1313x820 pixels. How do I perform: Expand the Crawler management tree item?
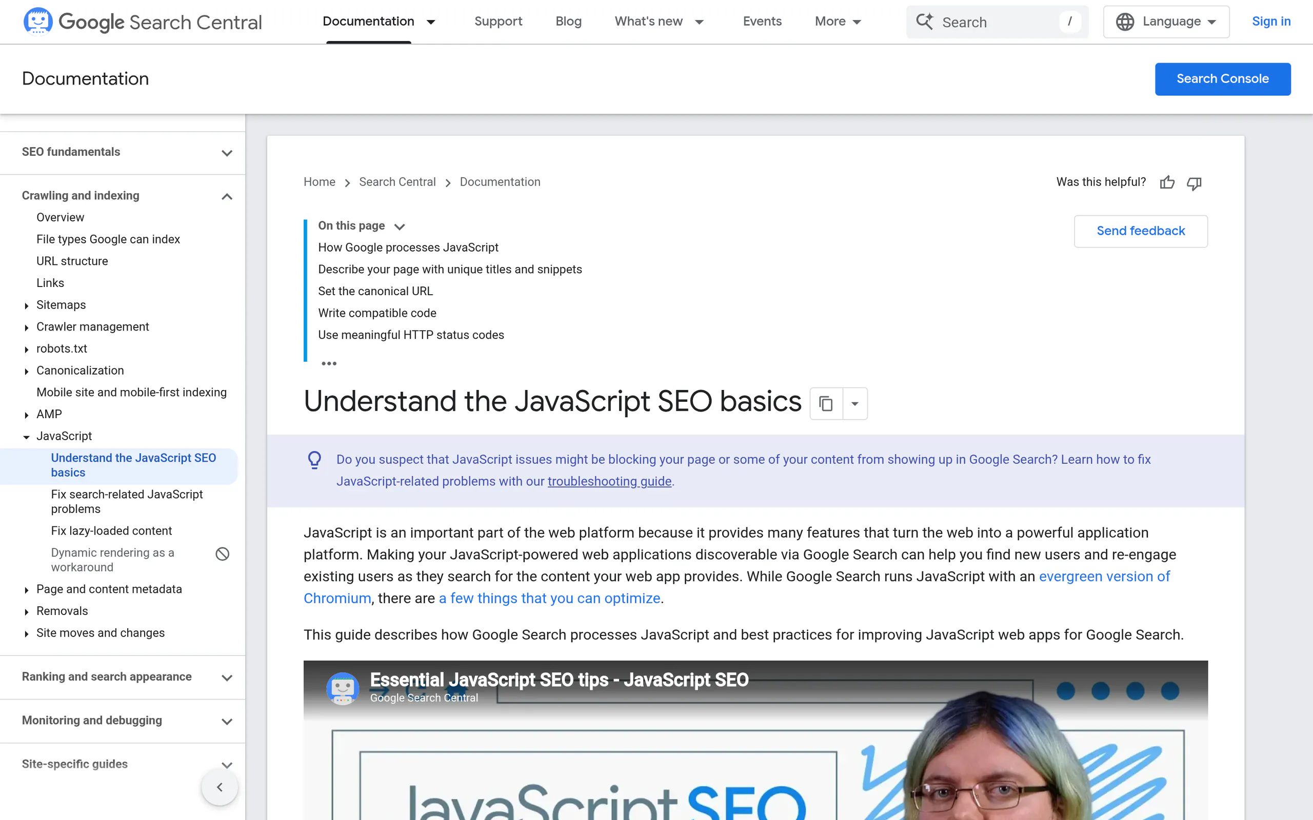coord(26,327)
